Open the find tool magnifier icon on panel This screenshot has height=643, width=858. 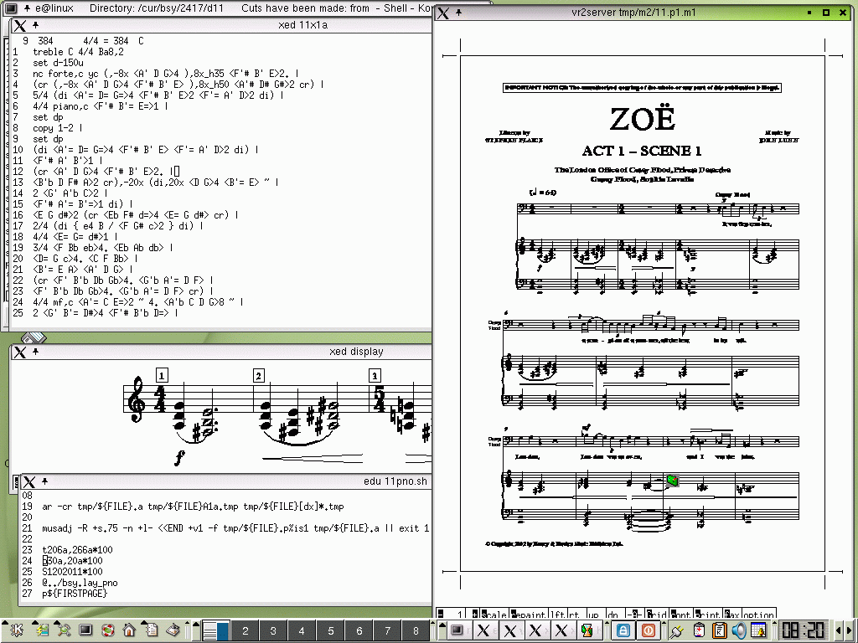tap(64, 630)
